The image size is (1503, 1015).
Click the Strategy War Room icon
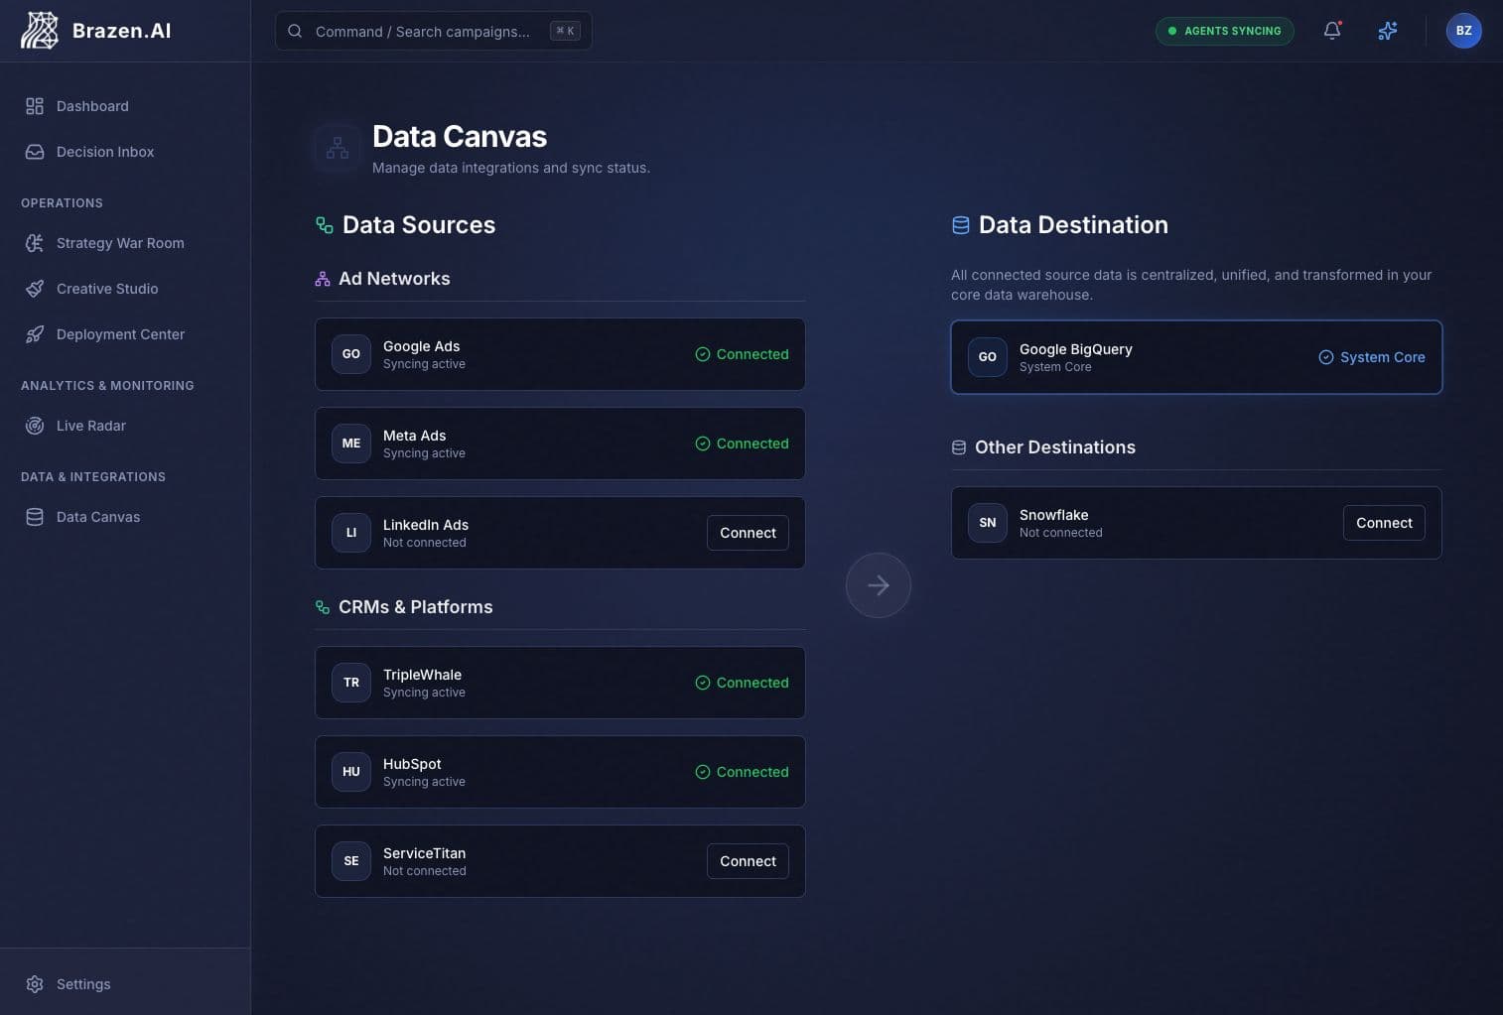[x=35, y=243]
